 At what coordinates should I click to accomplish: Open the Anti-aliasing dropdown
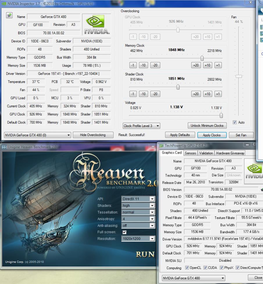(x=138, y=226)
